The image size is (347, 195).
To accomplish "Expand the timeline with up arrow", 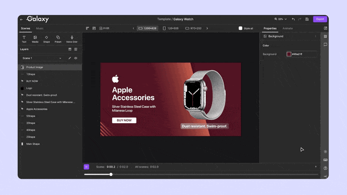I will 316,167.
